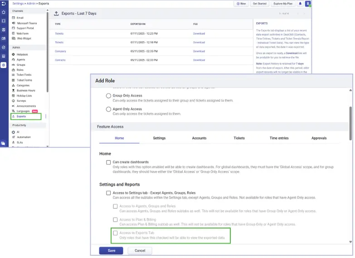Open the Time entries feature tab

[x=280, y=138]
